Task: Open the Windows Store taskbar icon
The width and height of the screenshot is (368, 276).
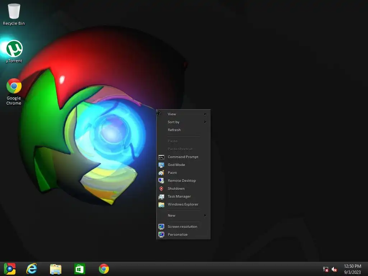Action: tap(79, 269)
